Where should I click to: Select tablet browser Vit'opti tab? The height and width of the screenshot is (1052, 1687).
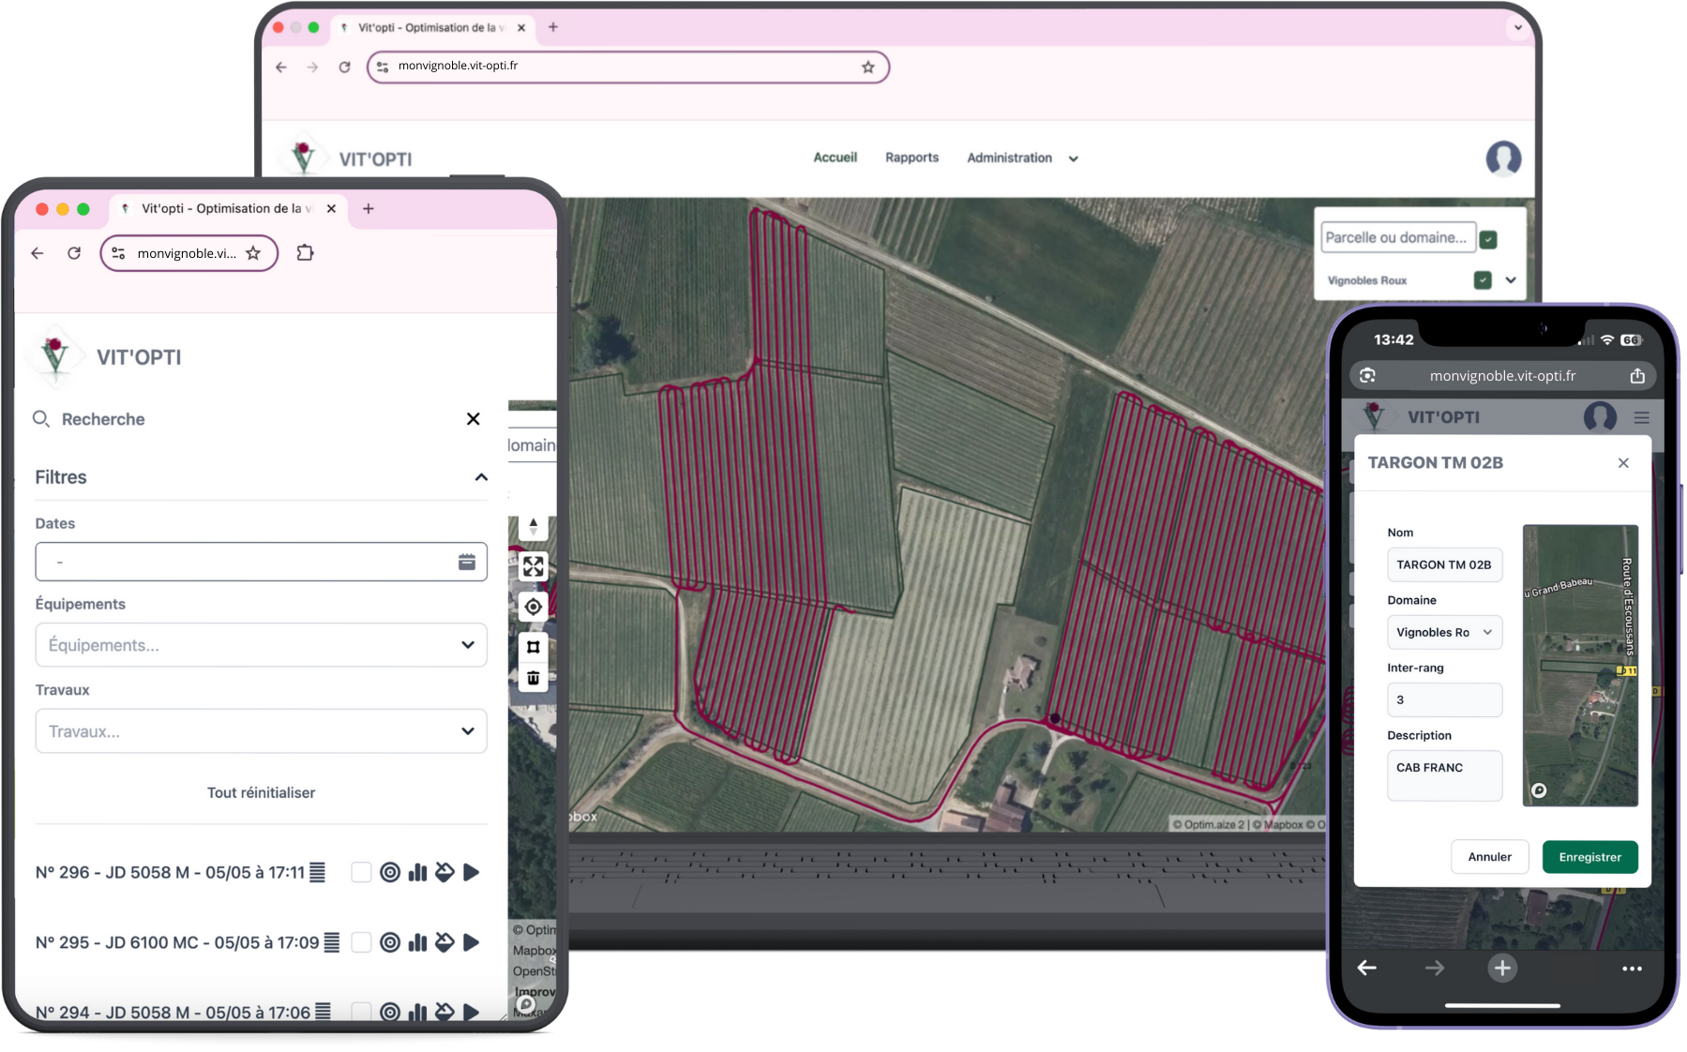(230, 208)
